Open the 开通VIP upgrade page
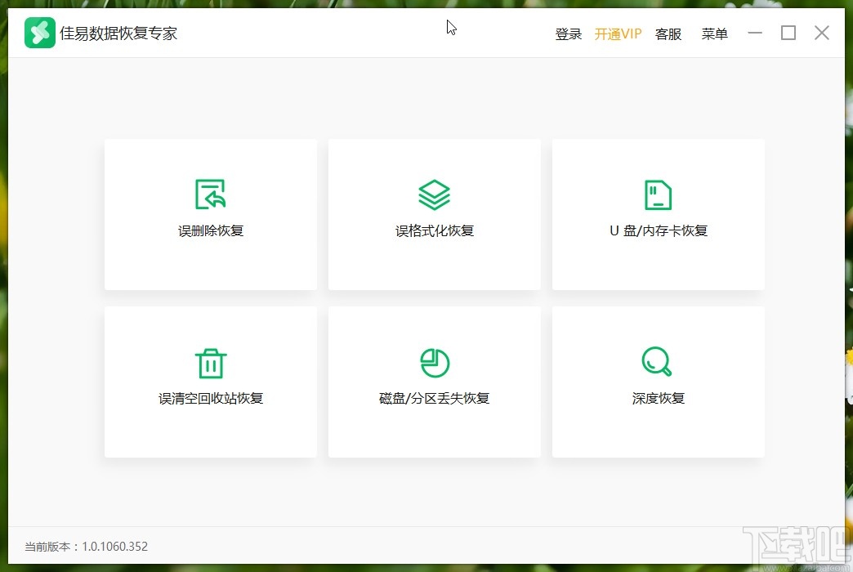 pyautogui.click(x=619, y=34)
